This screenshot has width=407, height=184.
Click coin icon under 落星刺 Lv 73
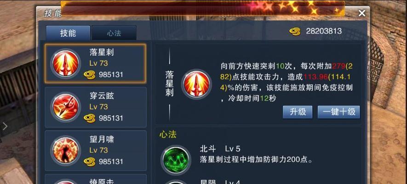click(90, 75)
